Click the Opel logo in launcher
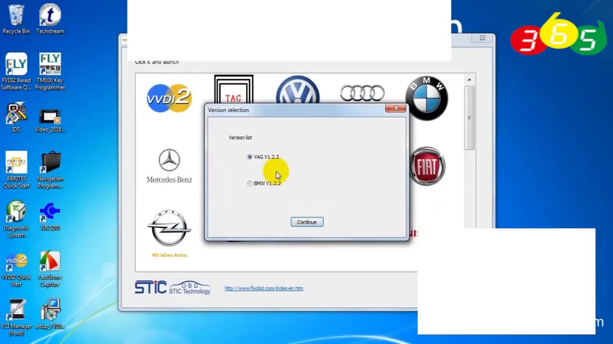613x344 pixels. click(170, 234)
